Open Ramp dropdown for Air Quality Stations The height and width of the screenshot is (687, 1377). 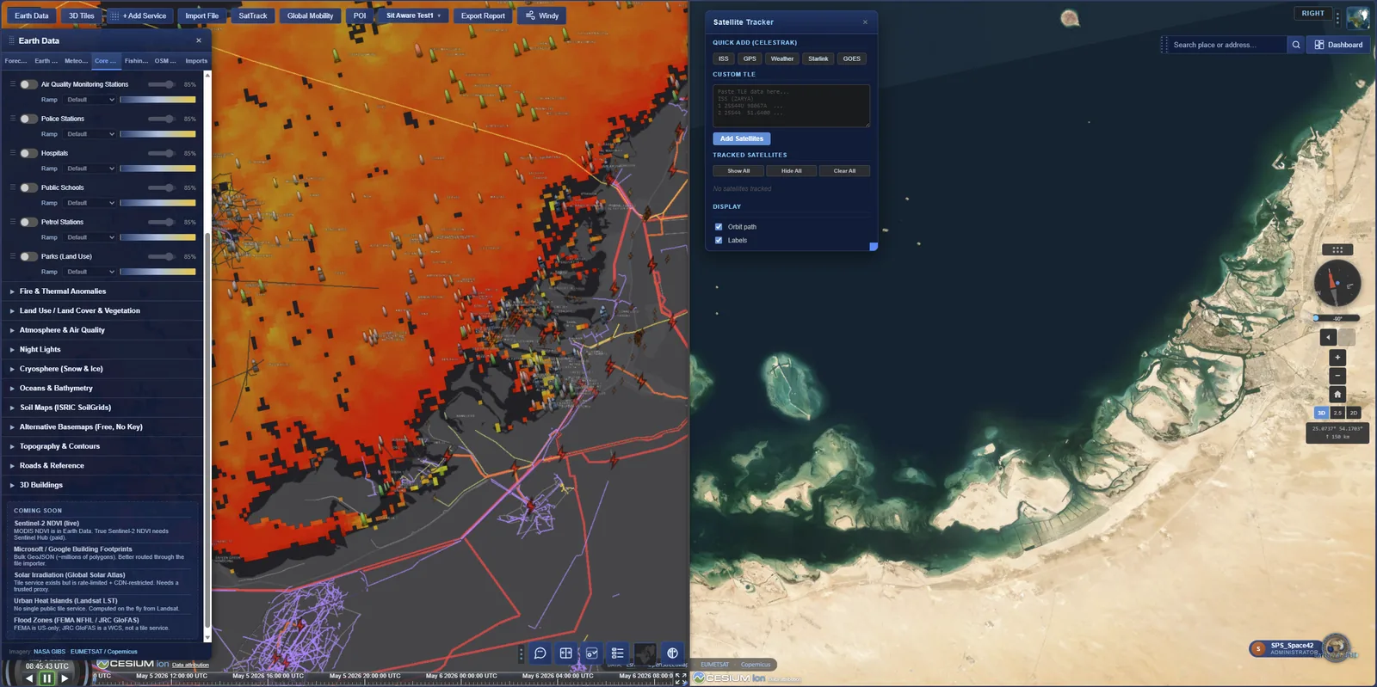[90, 100]
